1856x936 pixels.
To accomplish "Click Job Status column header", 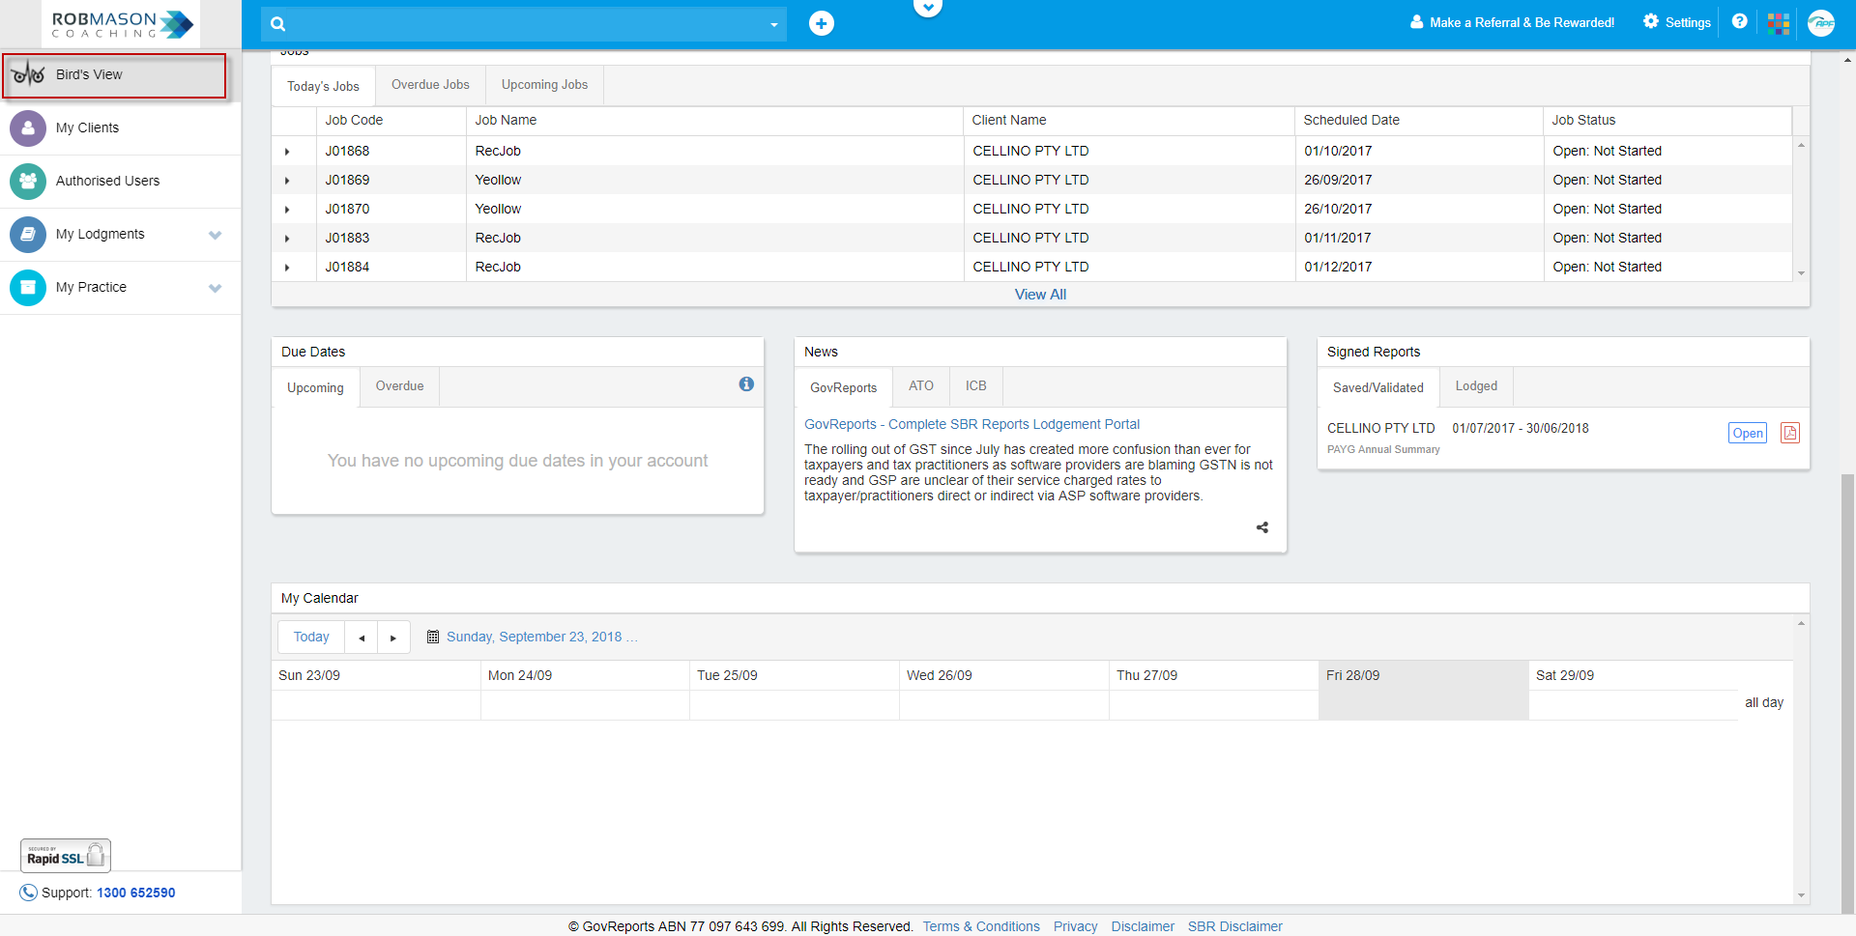I will (x=1667, y=121).
